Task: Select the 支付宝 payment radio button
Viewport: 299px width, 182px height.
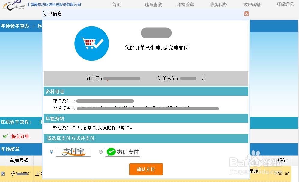Action: [52, 152]
